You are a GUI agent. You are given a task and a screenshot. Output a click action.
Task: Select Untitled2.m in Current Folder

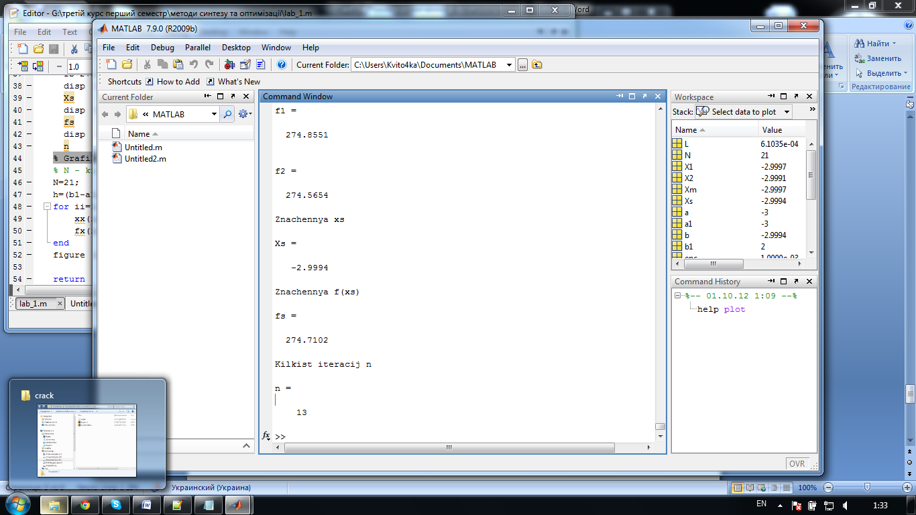(139, 159)
